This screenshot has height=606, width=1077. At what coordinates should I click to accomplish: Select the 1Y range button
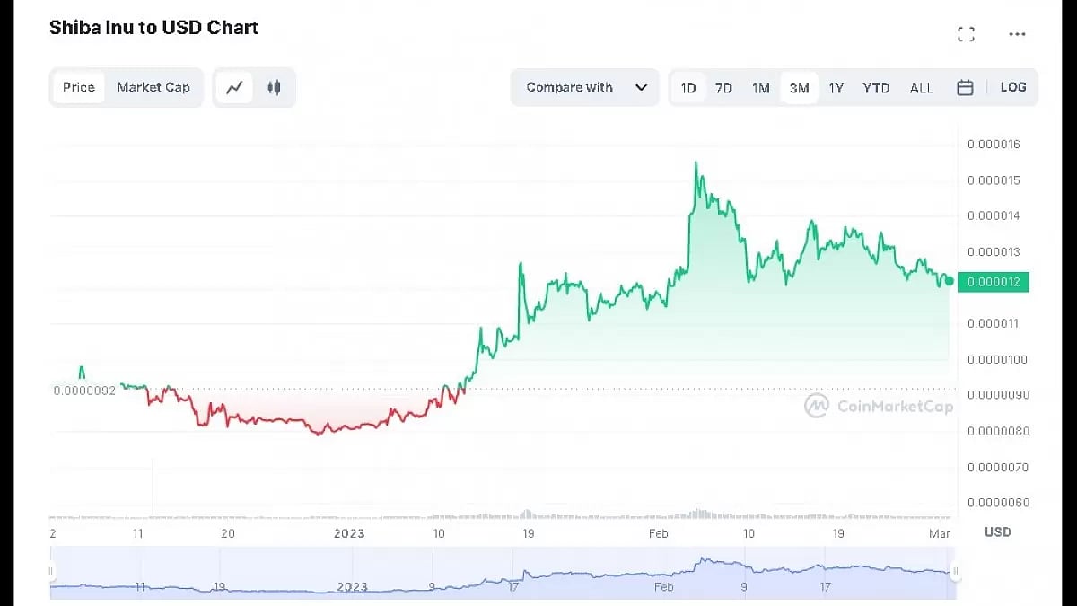pyautogui.click(x=836, y=87)
